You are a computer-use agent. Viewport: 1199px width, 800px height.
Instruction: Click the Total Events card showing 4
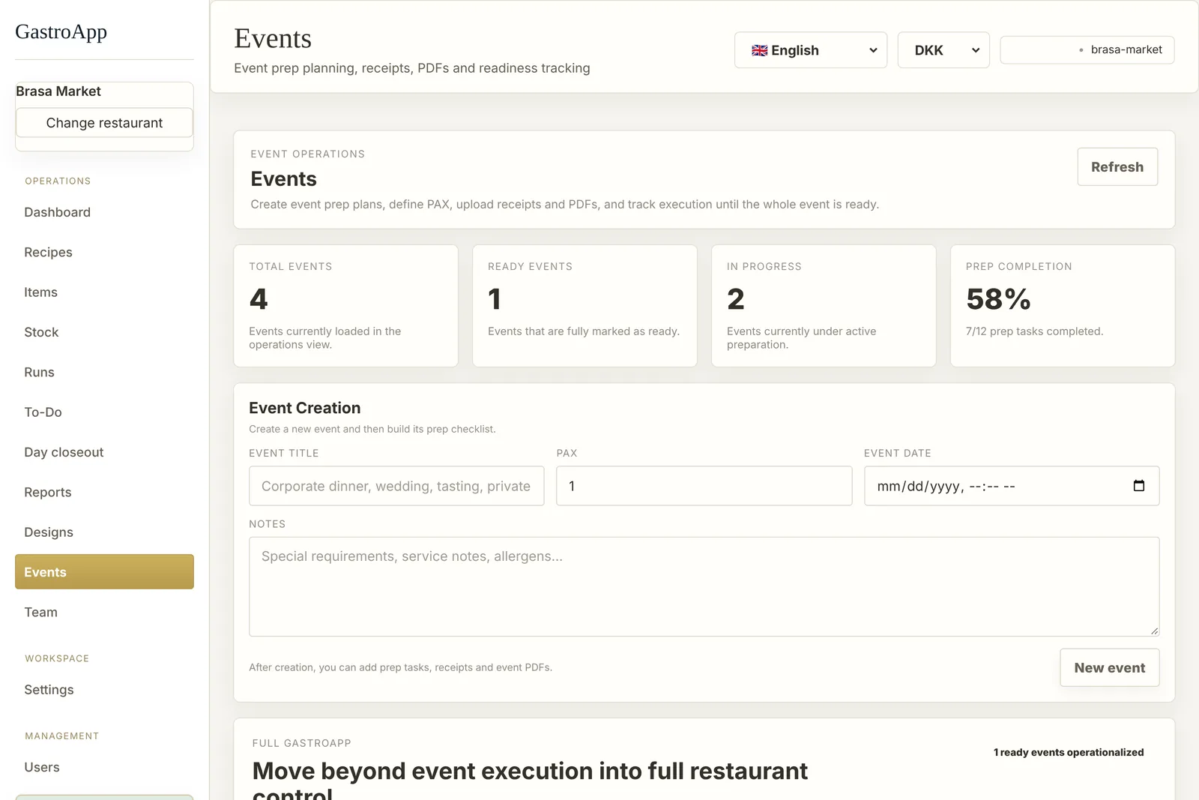[x=345, y=306]
